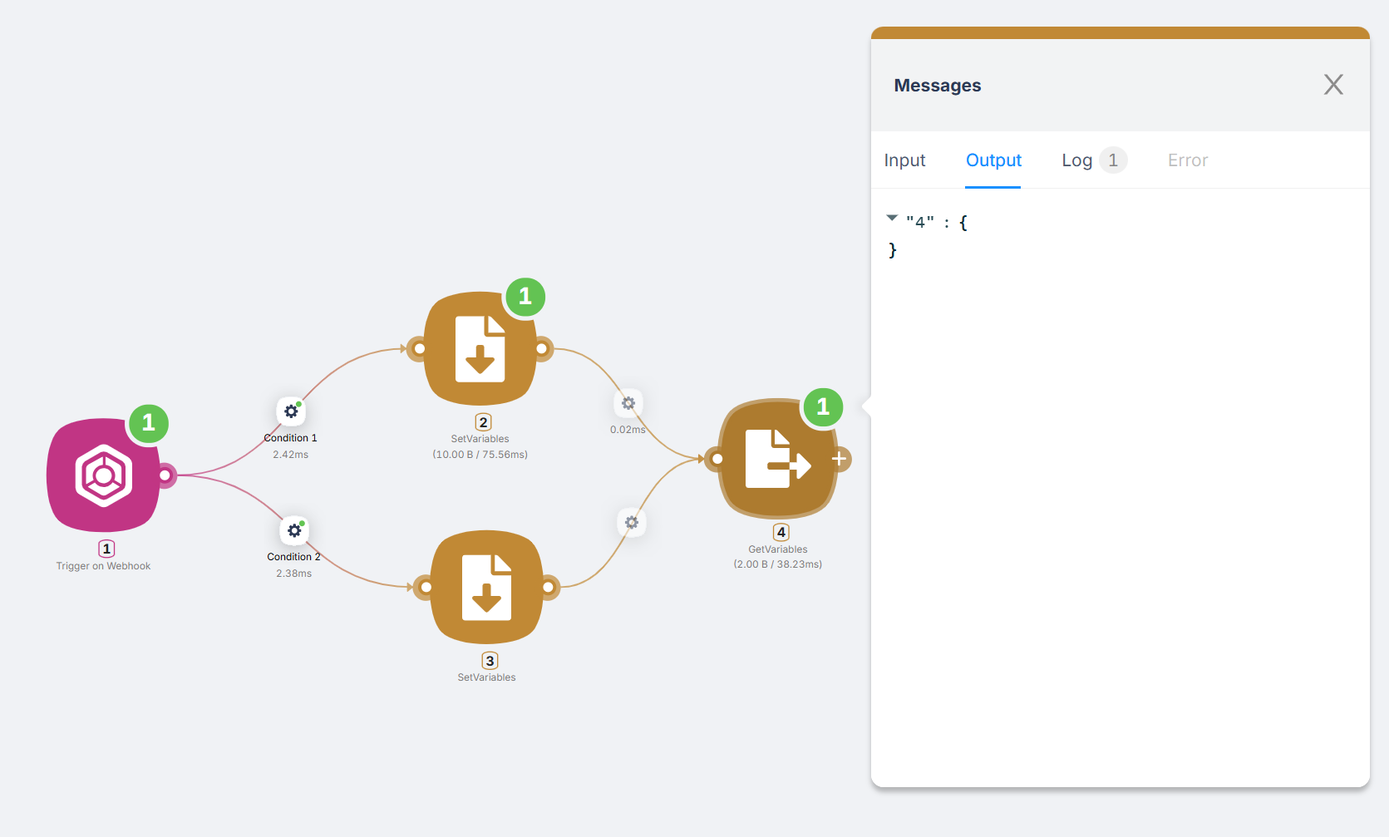Click green badge on GetVariables node

pyautogui.click(x=823, y=407)
